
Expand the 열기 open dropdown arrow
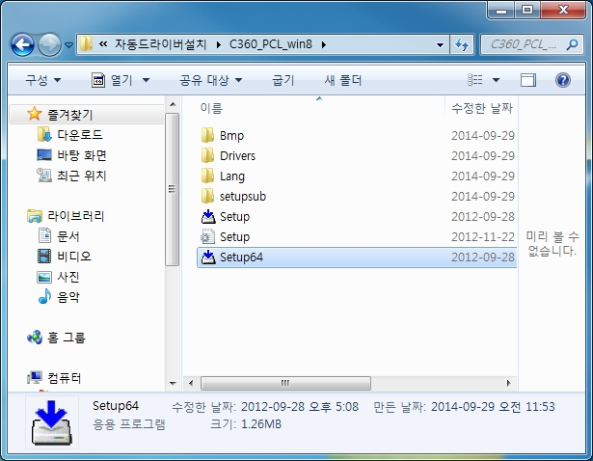145,80
